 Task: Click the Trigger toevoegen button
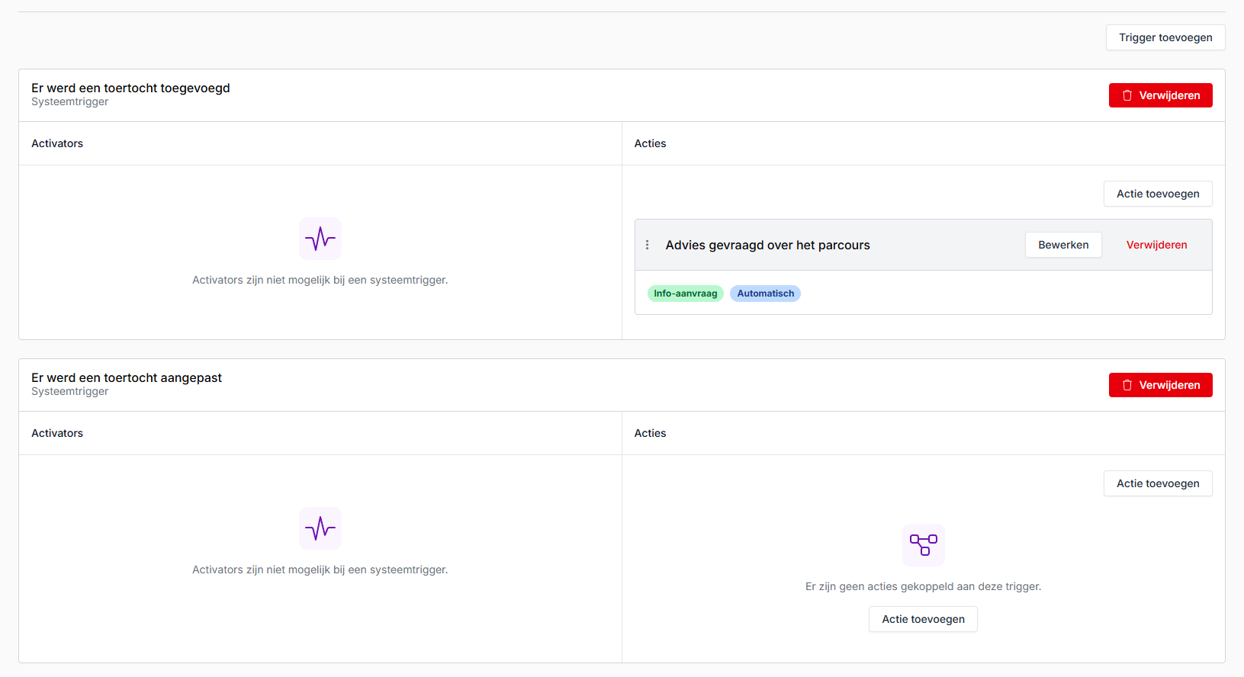coord(1165,37)
